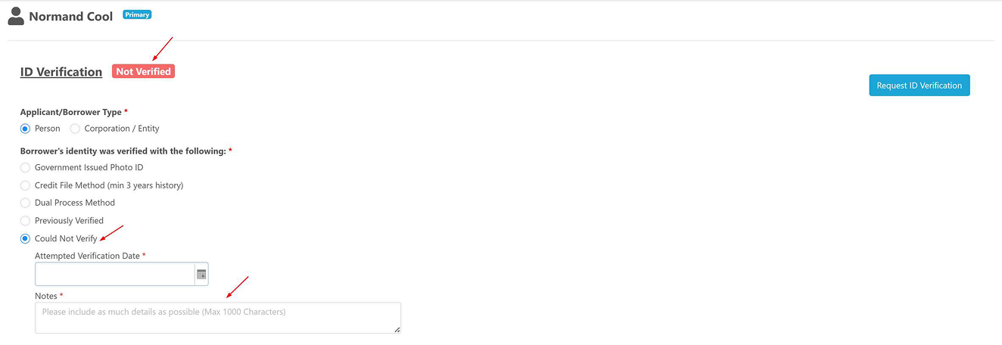1002x345 pixels.
Task: Select the Could Not Verify option
Action: [25, 238]
